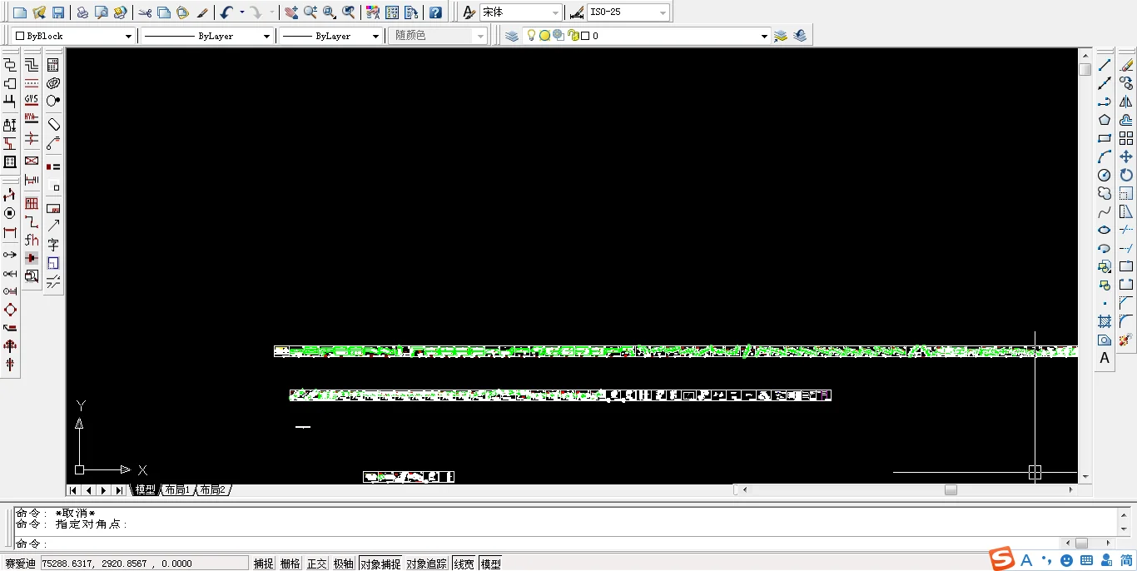Open the ByBlock color dropdown

click(x=128, y=36)
